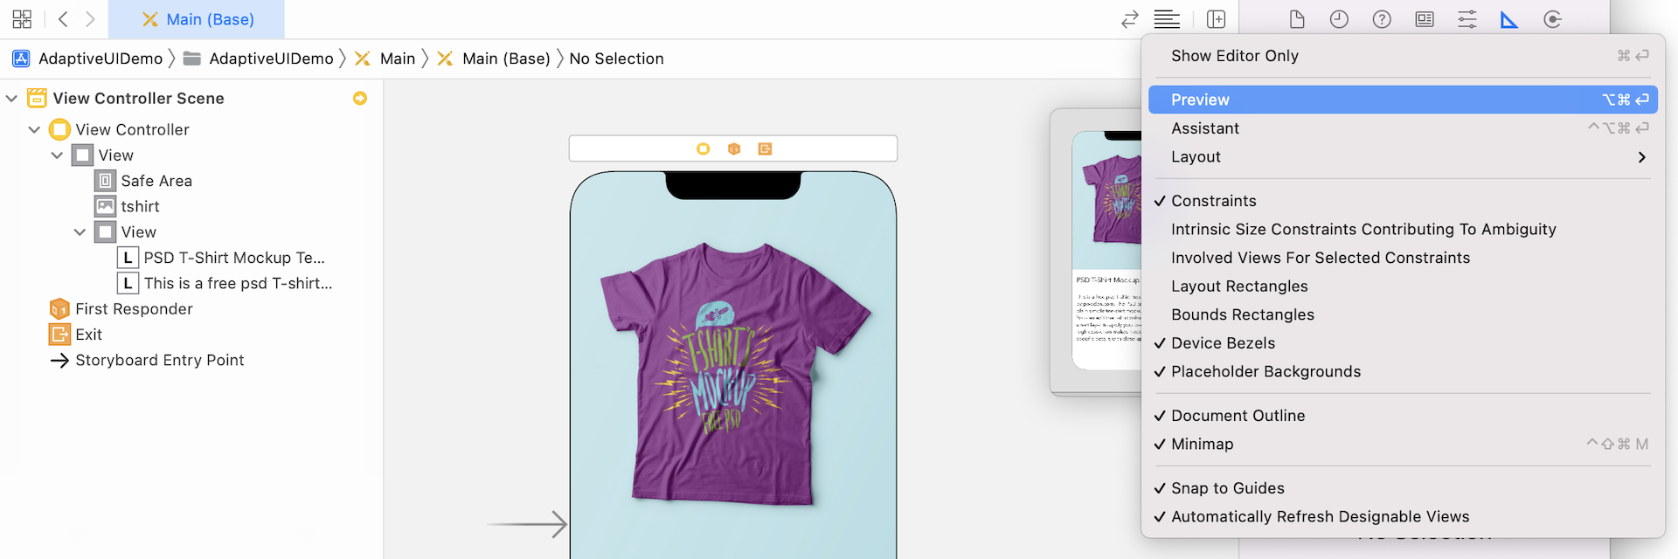Open the Quick Help inspector icon
Image resolution: width=1678 pixels, height=559 pixels.
(x=1382, y=19)
